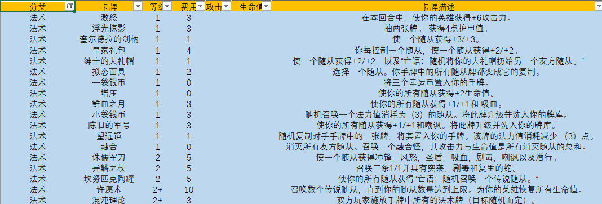Select the 绅士的大礼帽 card name cell
This screenshot has width=602, height=204.
point(109,61)
